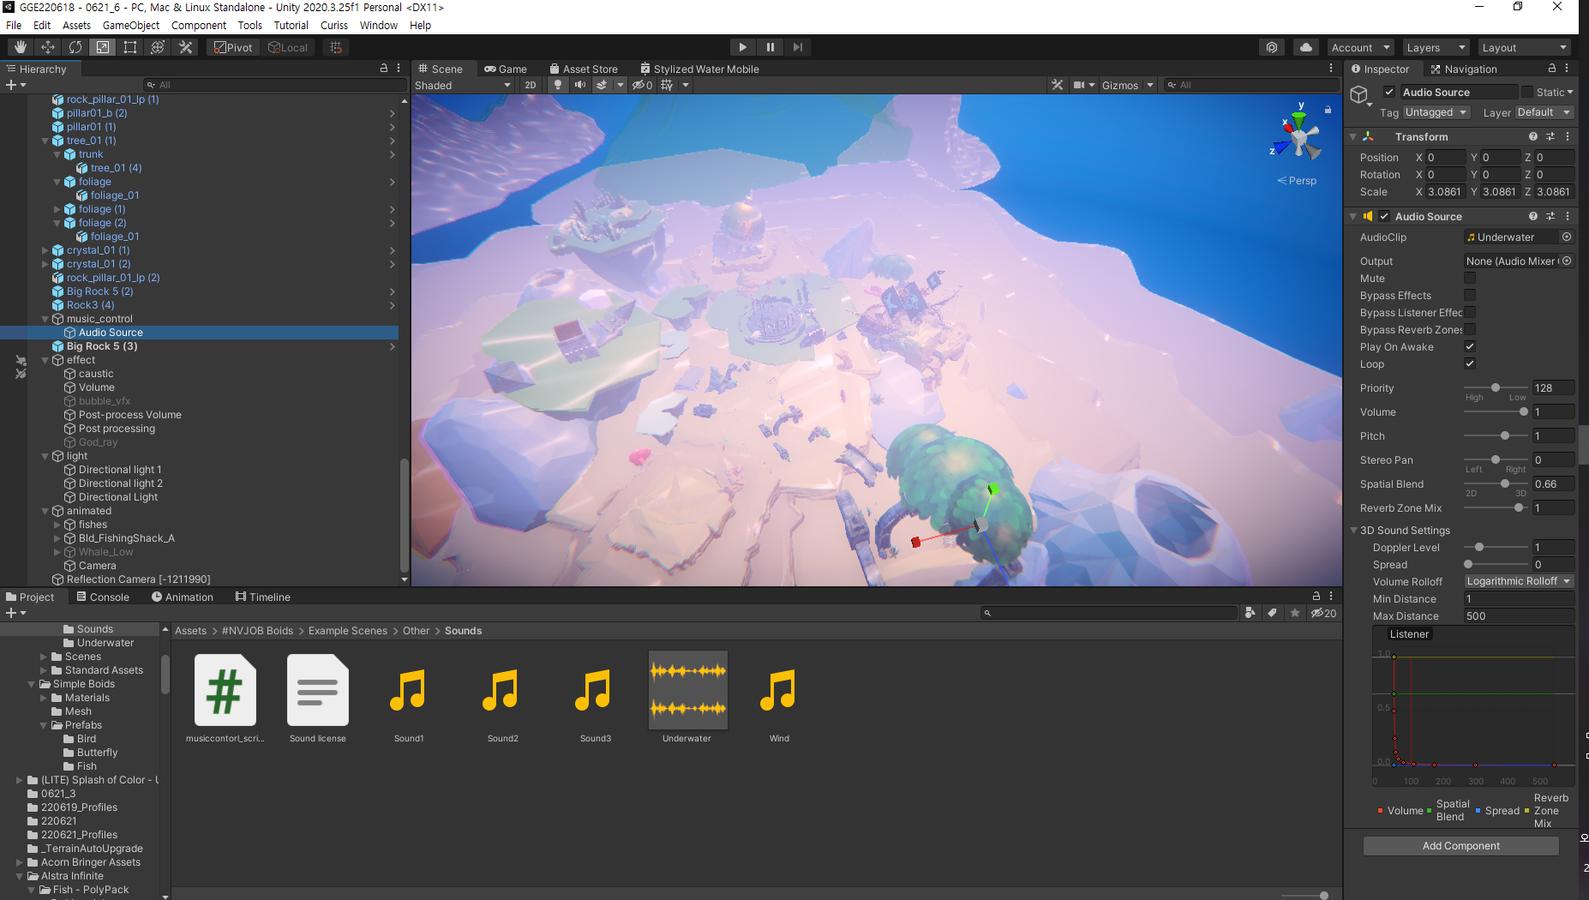Adjust the Pitch slider
The height and width of the screenshot is (900, 1589).
[1496, 435]
